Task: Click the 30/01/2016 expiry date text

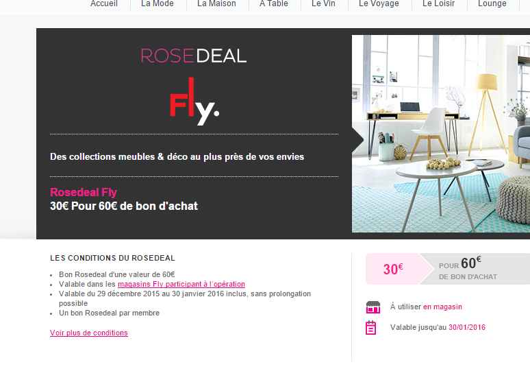Action: click(467, 327)
